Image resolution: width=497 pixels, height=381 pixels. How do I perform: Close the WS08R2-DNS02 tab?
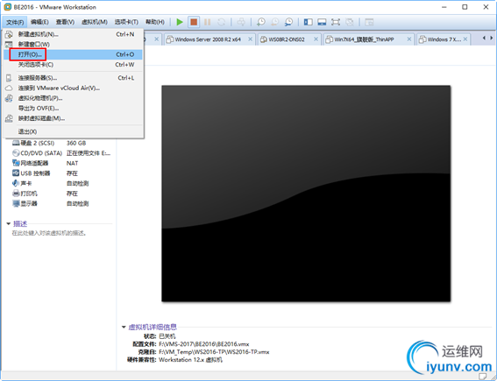point(316,39)
